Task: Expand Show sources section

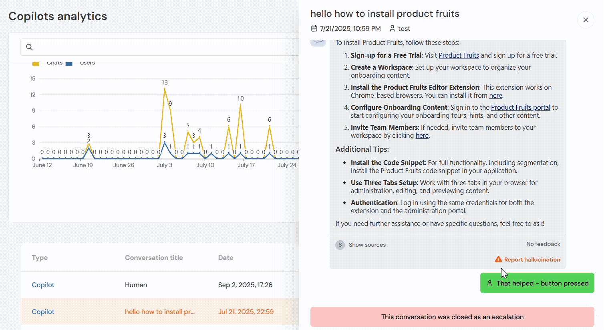Action: click(367, 245)
